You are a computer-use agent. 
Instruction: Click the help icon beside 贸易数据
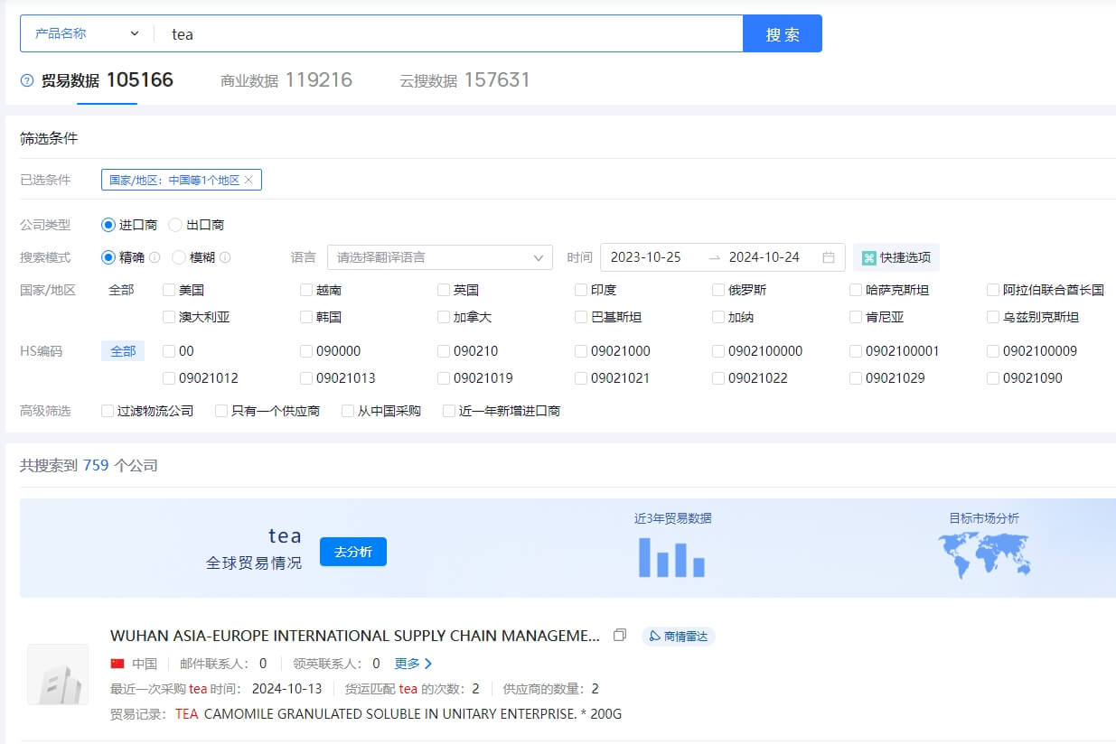[27, 80]
